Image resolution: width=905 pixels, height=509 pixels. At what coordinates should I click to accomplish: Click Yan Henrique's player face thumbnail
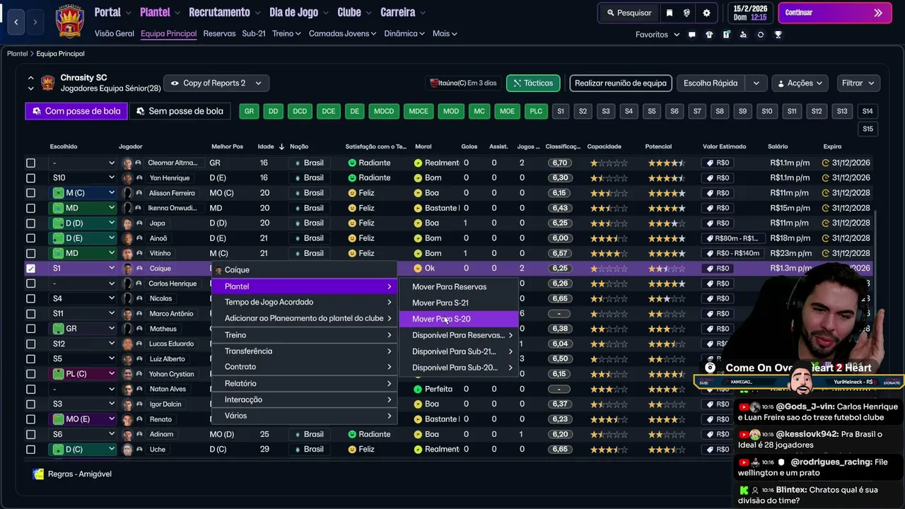[x=127, y=178]
